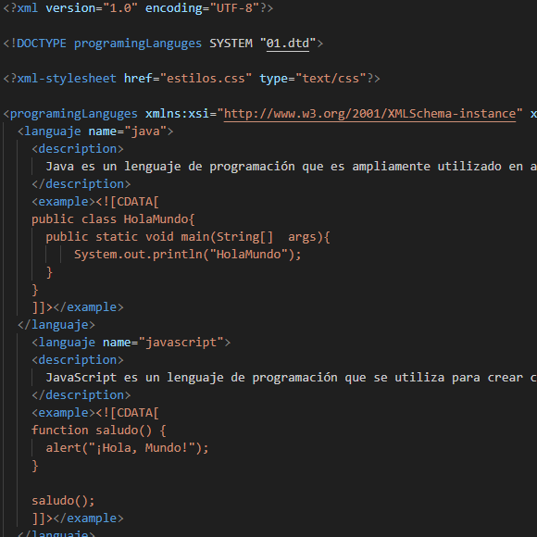Click the closing brace of the main method
Screen dimensions: 537x537
49,272
